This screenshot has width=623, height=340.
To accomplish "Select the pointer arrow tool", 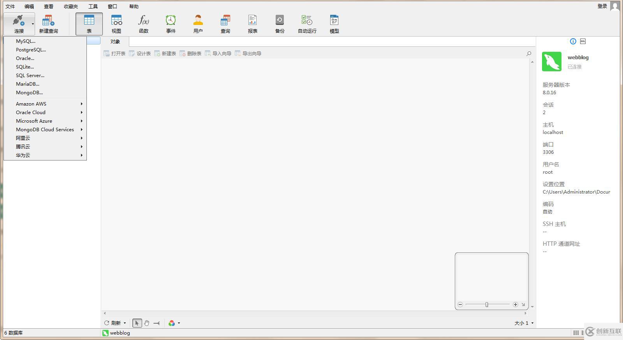I will [137, 323].
